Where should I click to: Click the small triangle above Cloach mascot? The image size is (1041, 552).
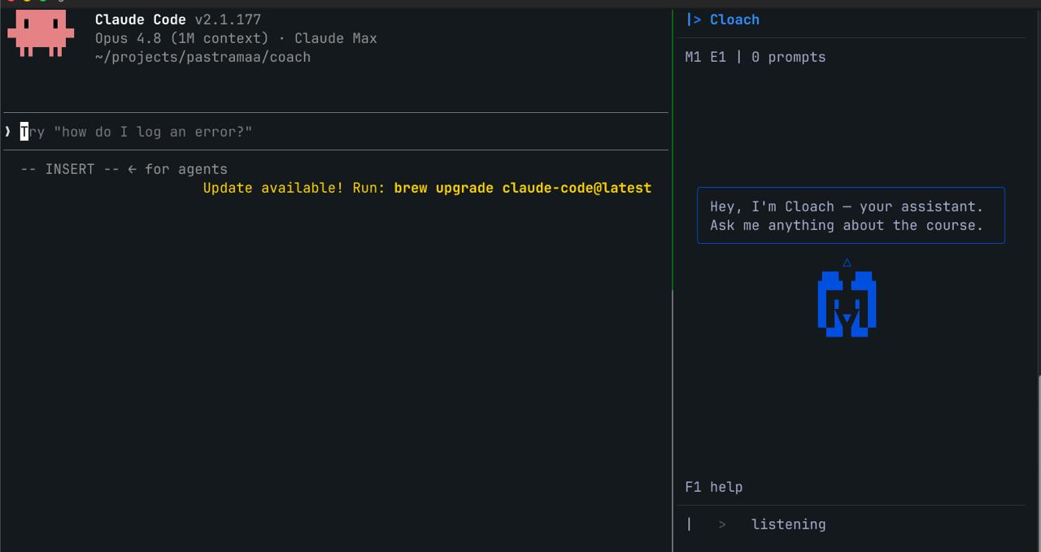tap(847, 263)
